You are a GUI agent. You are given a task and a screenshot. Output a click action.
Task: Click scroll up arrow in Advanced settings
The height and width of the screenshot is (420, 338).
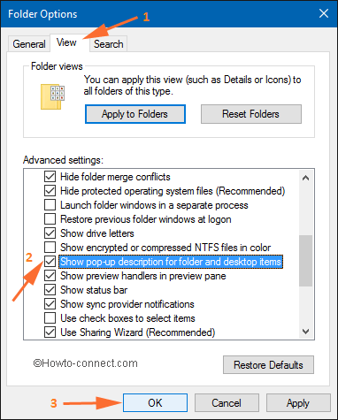[x=305, y=178]
